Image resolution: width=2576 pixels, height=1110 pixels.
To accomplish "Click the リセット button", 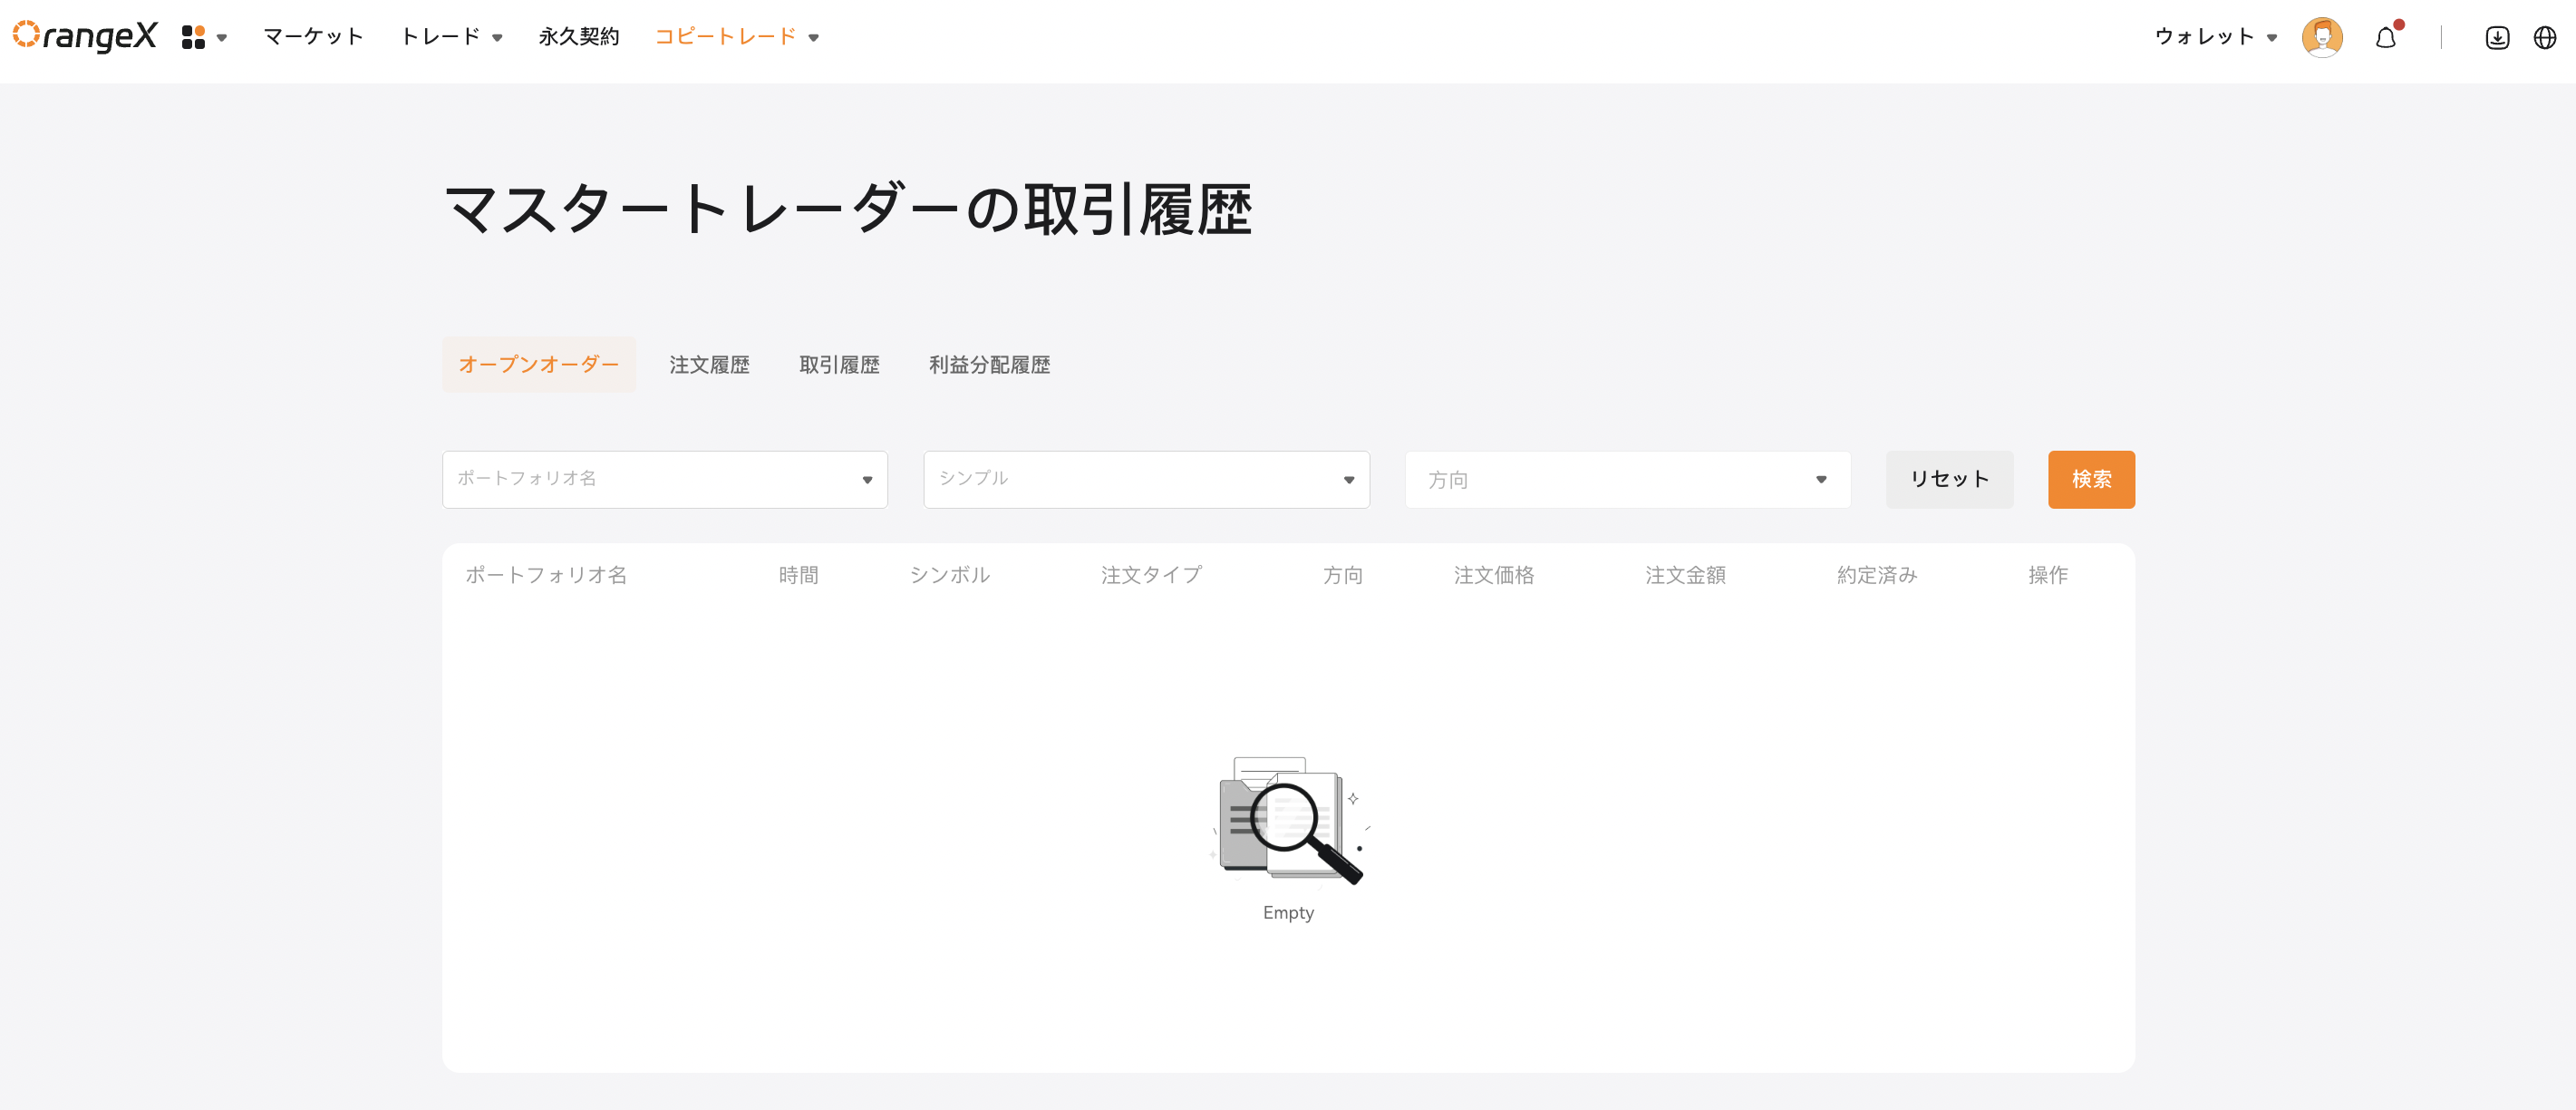I will coord(1949,480).
